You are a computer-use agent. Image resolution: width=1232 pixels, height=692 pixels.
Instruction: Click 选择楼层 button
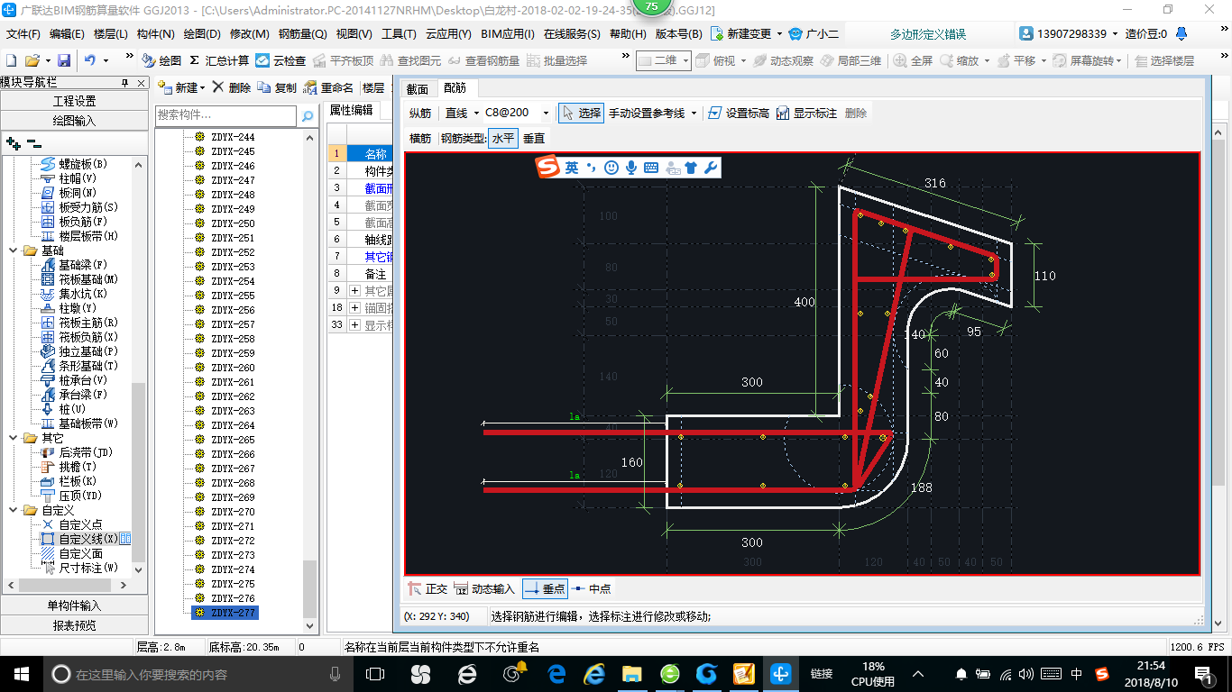coord(1164,60)
